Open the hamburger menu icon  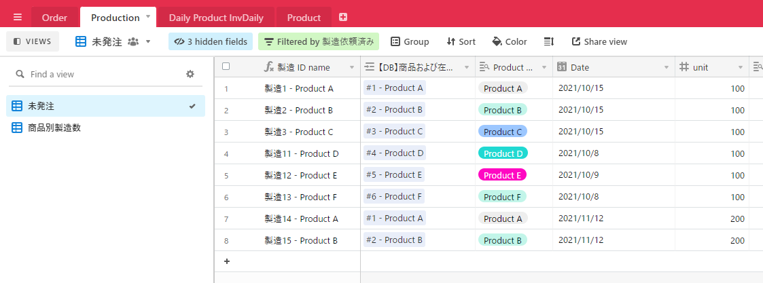point(18,18)
